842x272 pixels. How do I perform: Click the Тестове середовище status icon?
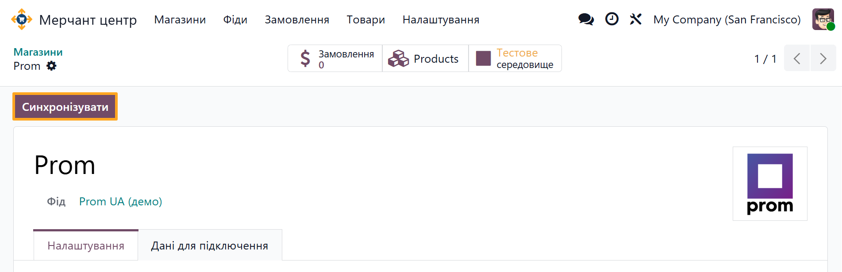click(x=484, y=58)
